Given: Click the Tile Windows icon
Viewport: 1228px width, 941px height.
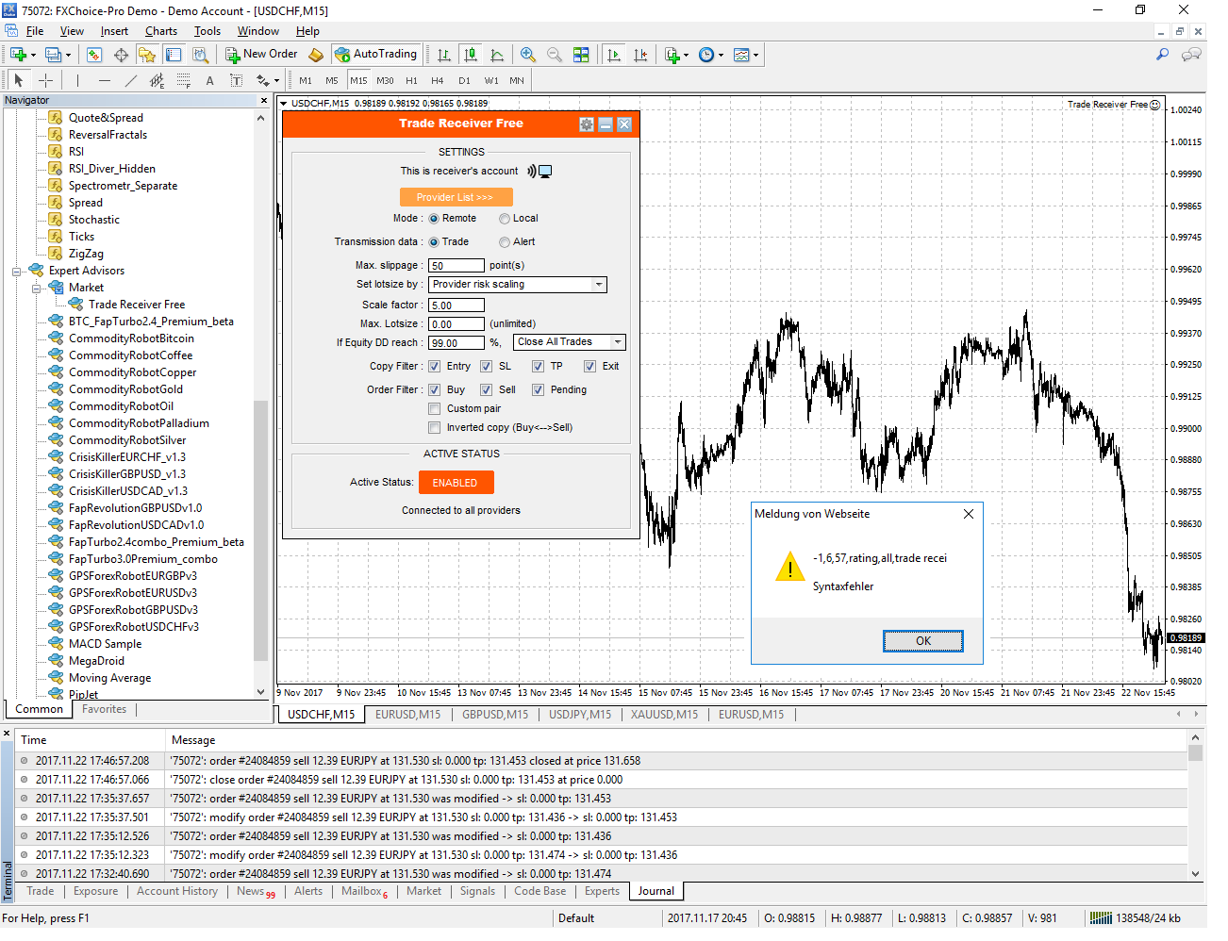Looking at the screenshot, I should [x=581, y=55].
